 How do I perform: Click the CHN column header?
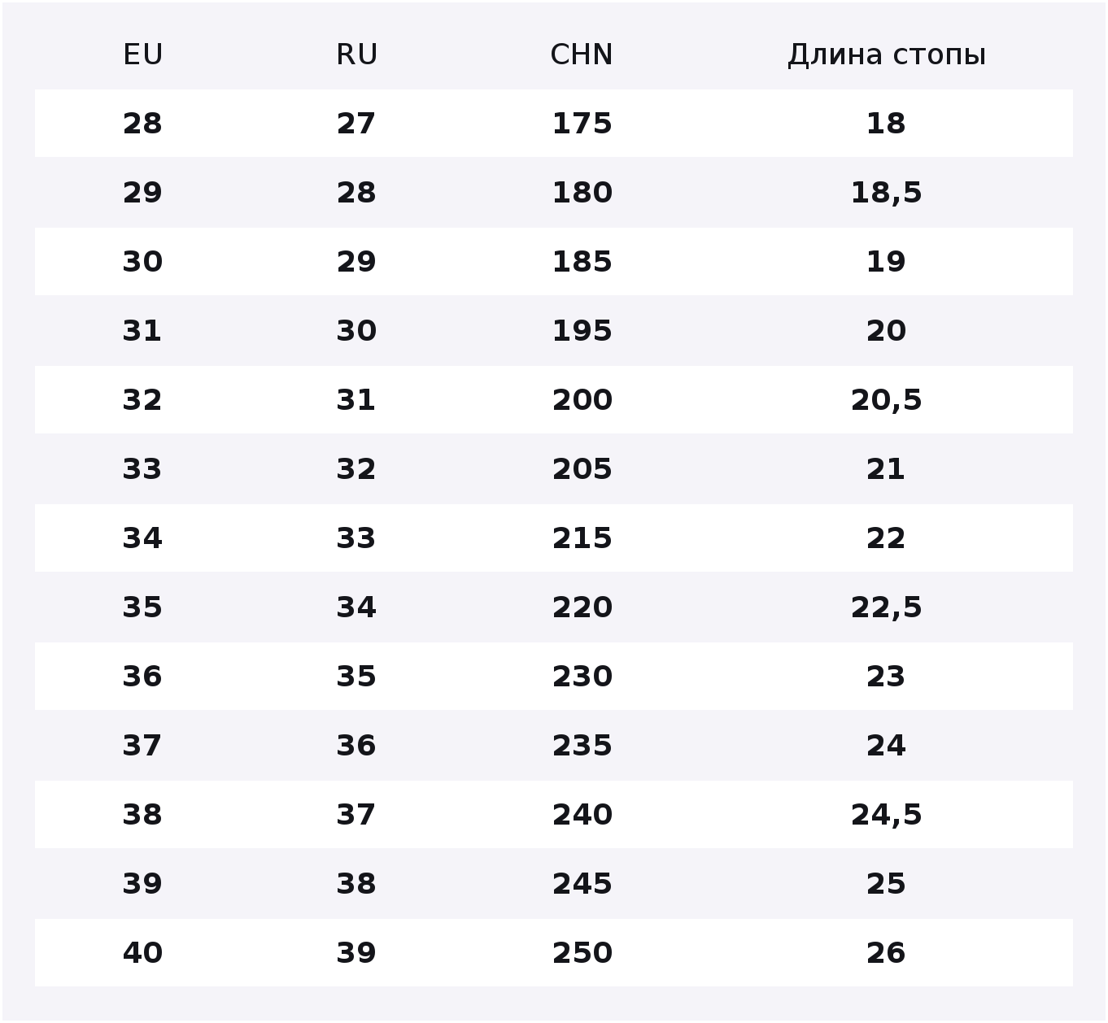point(582,54)
